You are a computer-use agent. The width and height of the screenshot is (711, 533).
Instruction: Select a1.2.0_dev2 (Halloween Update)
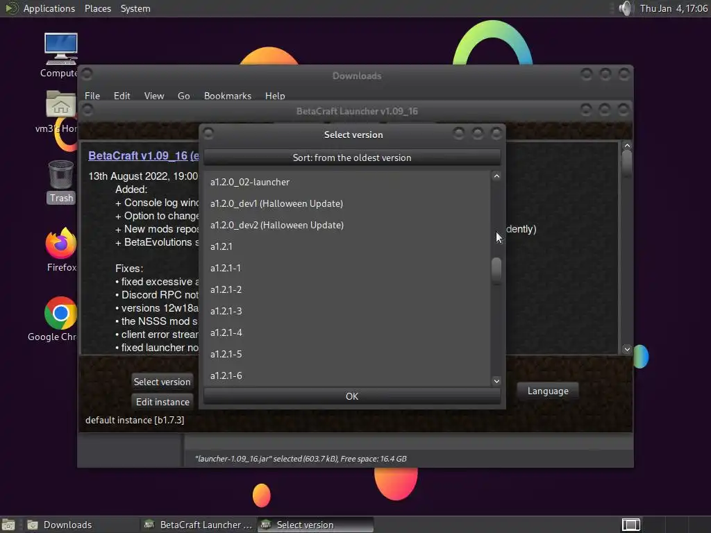[x=347, y=225]
